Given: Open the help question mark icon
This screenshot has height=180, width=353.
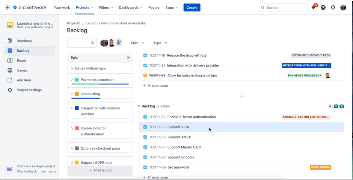Looking at the screenshot, I should coord(323,7).
